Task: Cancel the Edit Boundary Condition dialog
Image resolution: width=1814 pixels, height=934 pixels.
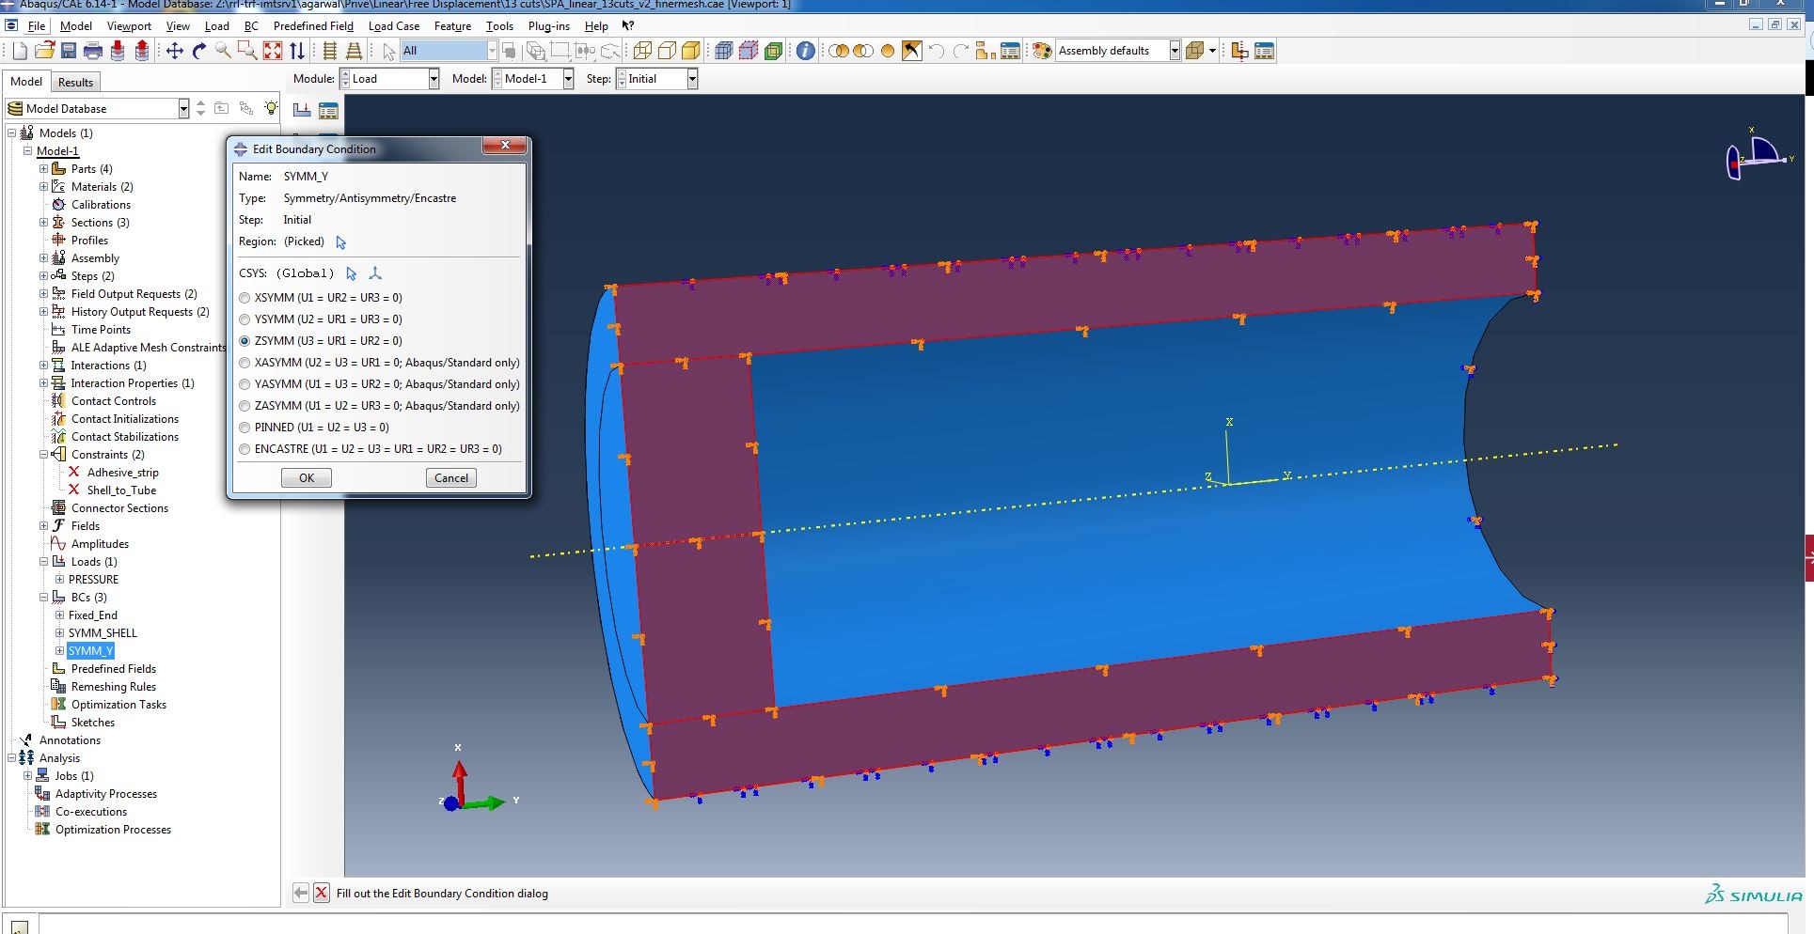Action: point(451,478)
